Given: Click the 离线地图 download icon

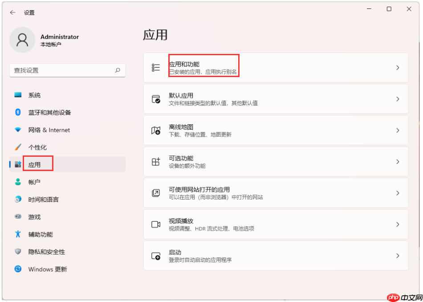Looking at the screenshot, I should coord(155,130).
